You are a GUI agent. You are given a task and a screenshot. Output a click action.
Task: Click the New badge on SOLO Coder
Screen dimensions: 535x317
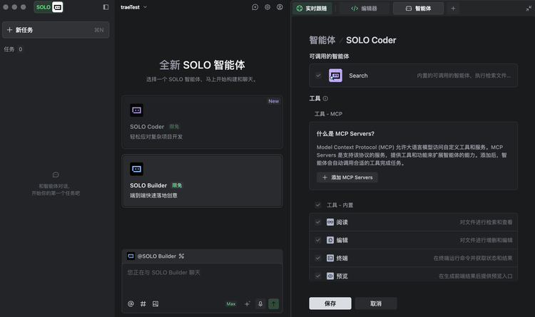(x=274, y=101)
